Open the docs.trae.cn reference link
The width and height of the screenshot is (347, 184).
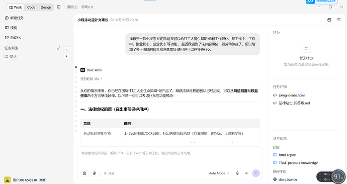pyautogui.click(x=285, y=179)
